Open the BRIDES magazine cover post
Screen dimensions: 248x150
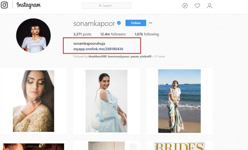tap(180, 146)
